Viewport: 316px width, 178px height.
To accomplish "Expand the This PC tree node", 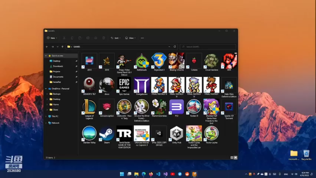I will pos(46,116).
